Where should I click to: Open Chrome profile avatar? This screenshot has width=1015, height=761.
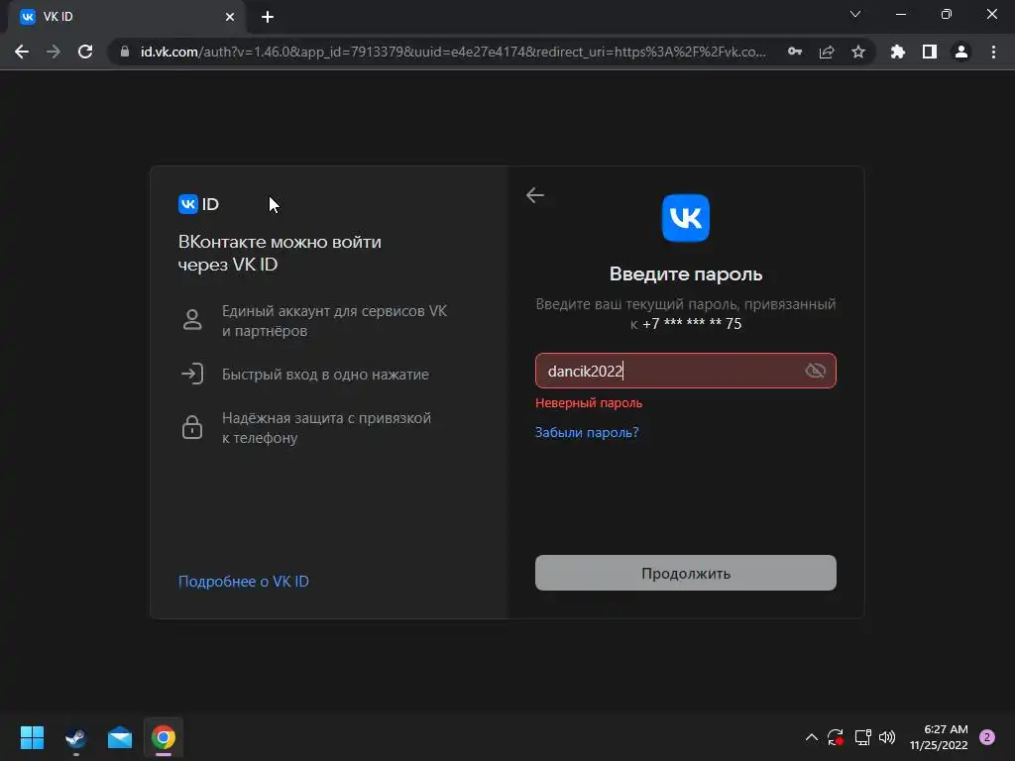pyautogui.click(x=961, y=52)
